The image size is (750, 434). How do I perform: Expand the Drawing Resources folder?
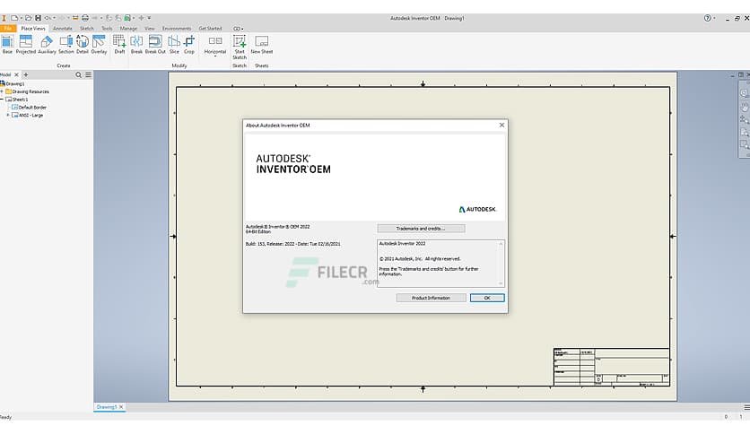pos(2,91)
